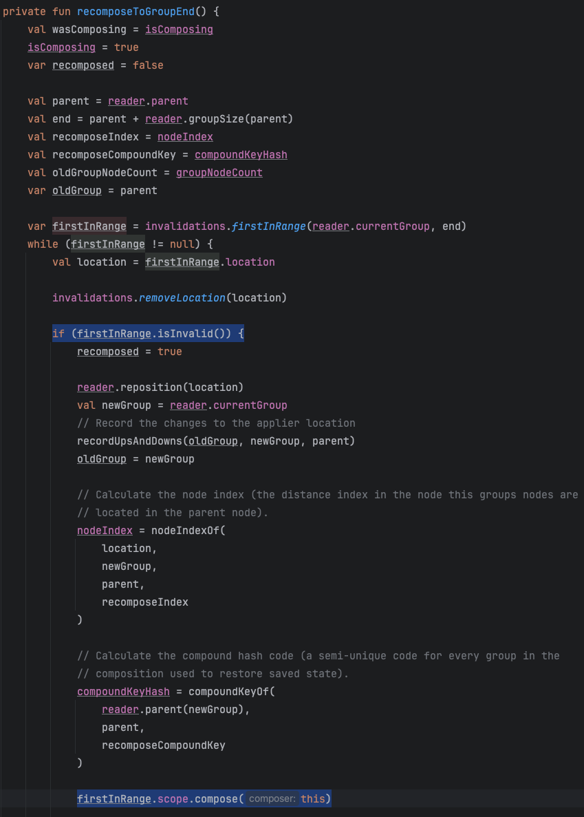Click the groupSize method call
This screenshot has height=817, width=584.
(x=213, y=119)
